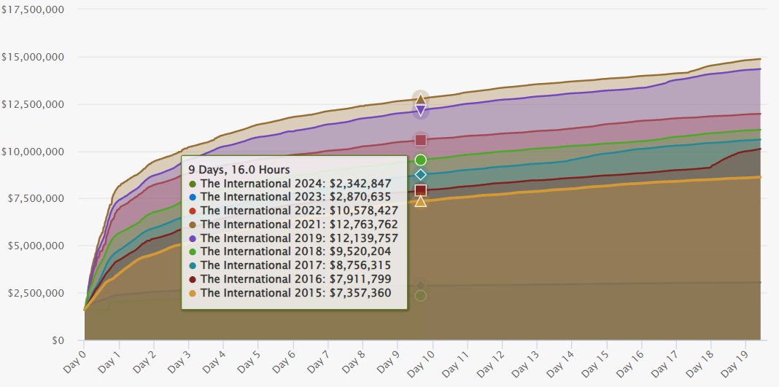Click the '$15,000,000' y-axis label
The height and width of the screenshot is (387, 779).
pyautogui.click(x=33, y=57)
